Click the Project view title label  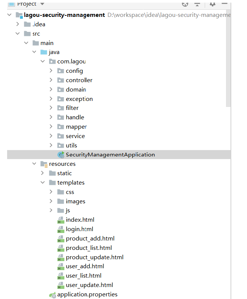[27, 4]
